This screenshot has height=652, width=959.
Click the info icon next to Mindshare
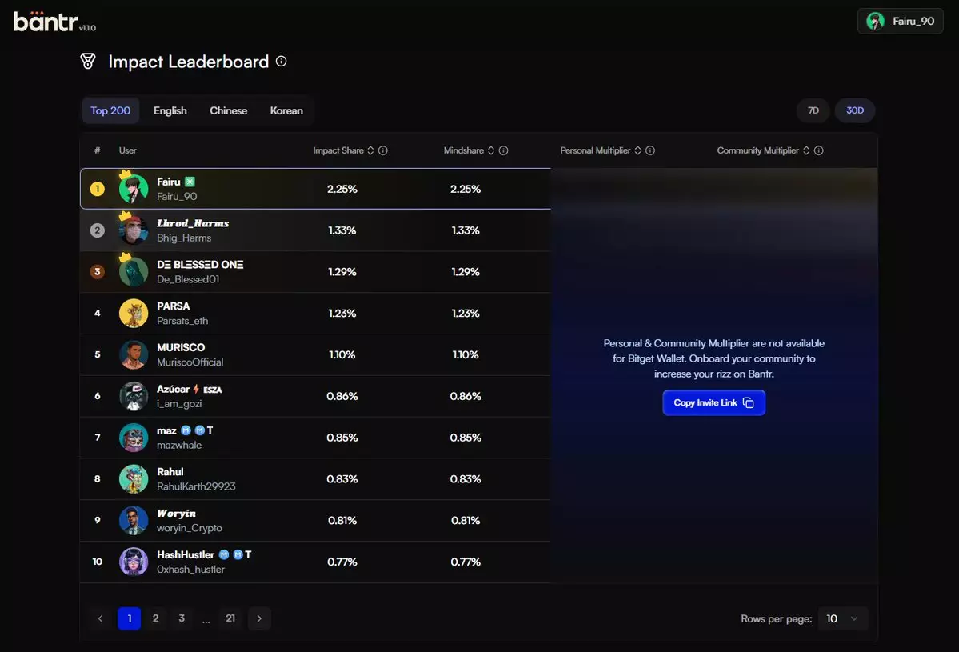pos(503,150)
